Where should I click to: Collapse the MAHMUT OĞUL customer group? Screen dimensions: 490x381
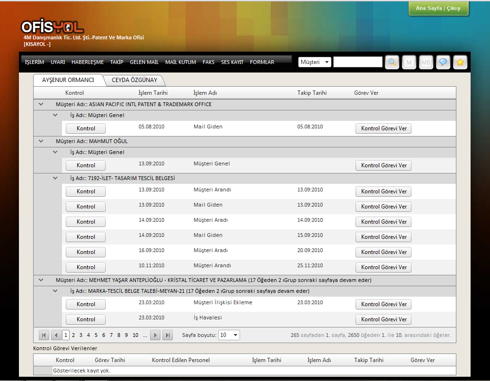[41, 141]
